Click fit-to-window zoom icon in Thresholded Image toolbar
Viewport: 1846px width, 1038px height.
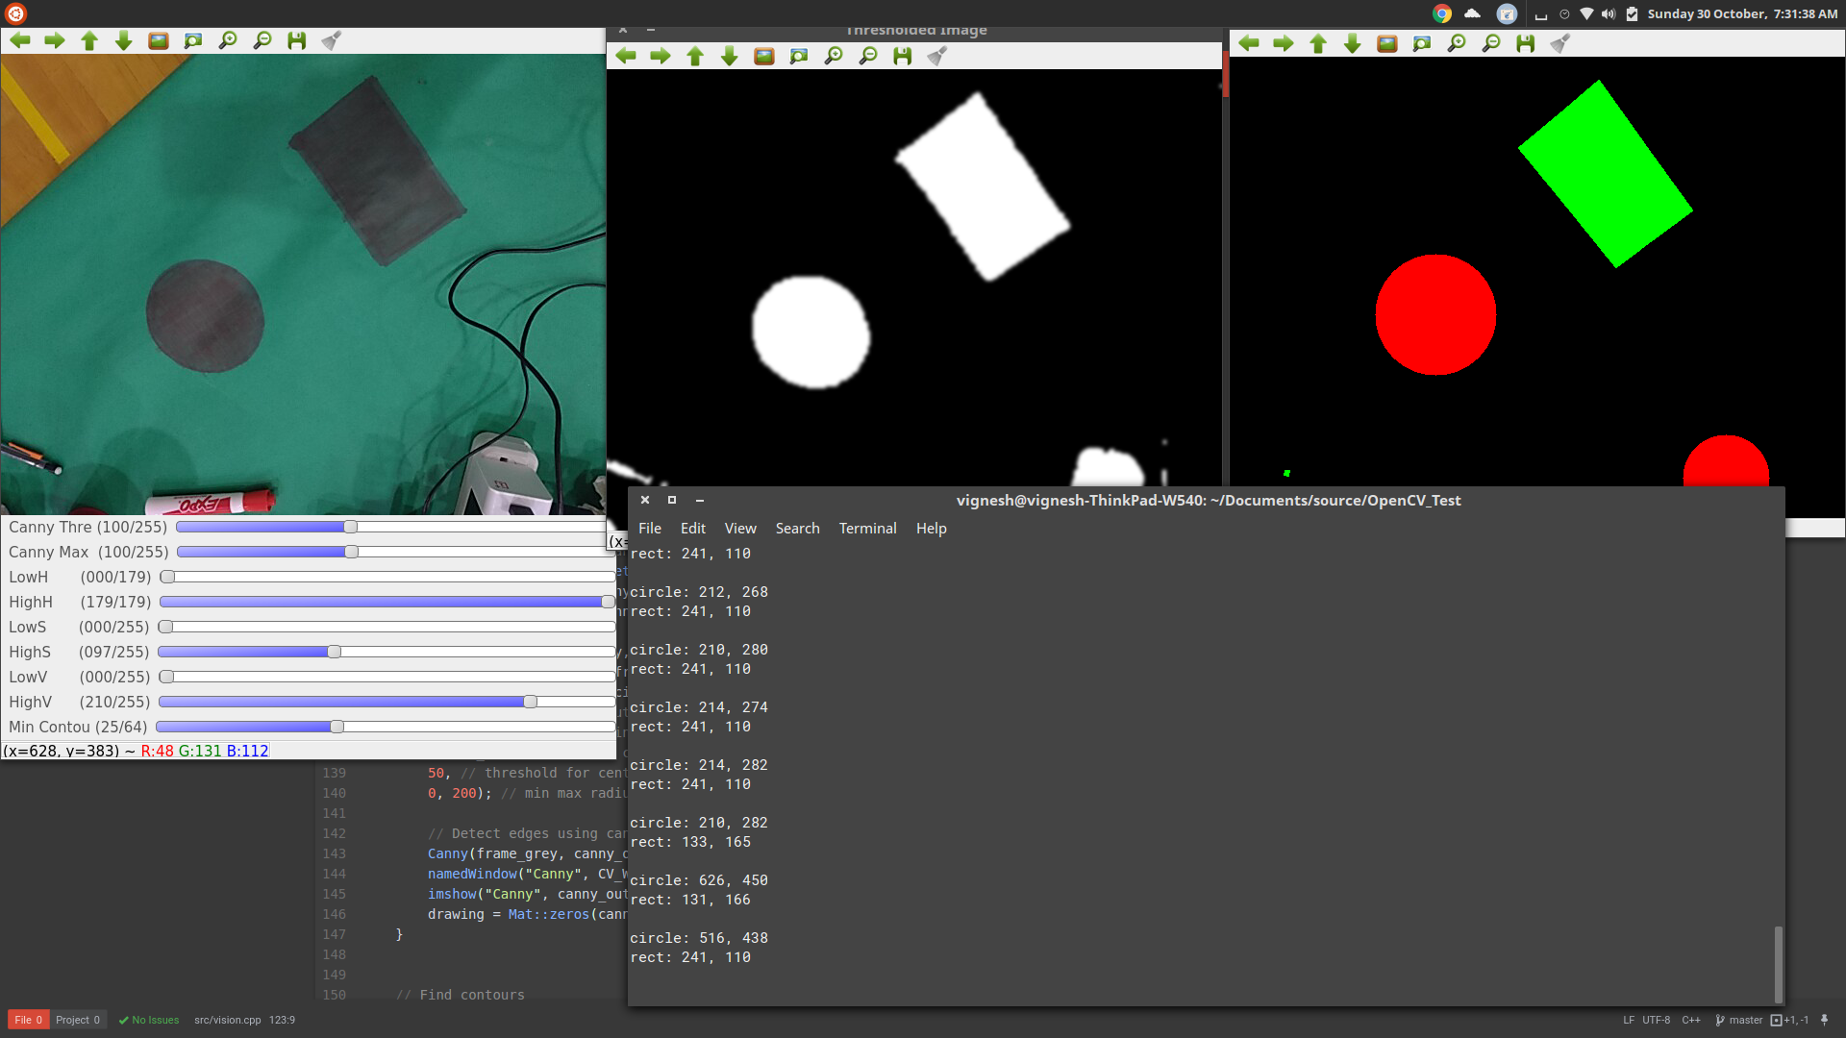coord(799,56)
